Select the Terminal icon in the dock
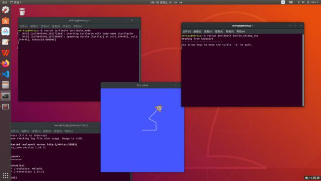The width and height of the screenshot is (321, 181). pos(5,96)
